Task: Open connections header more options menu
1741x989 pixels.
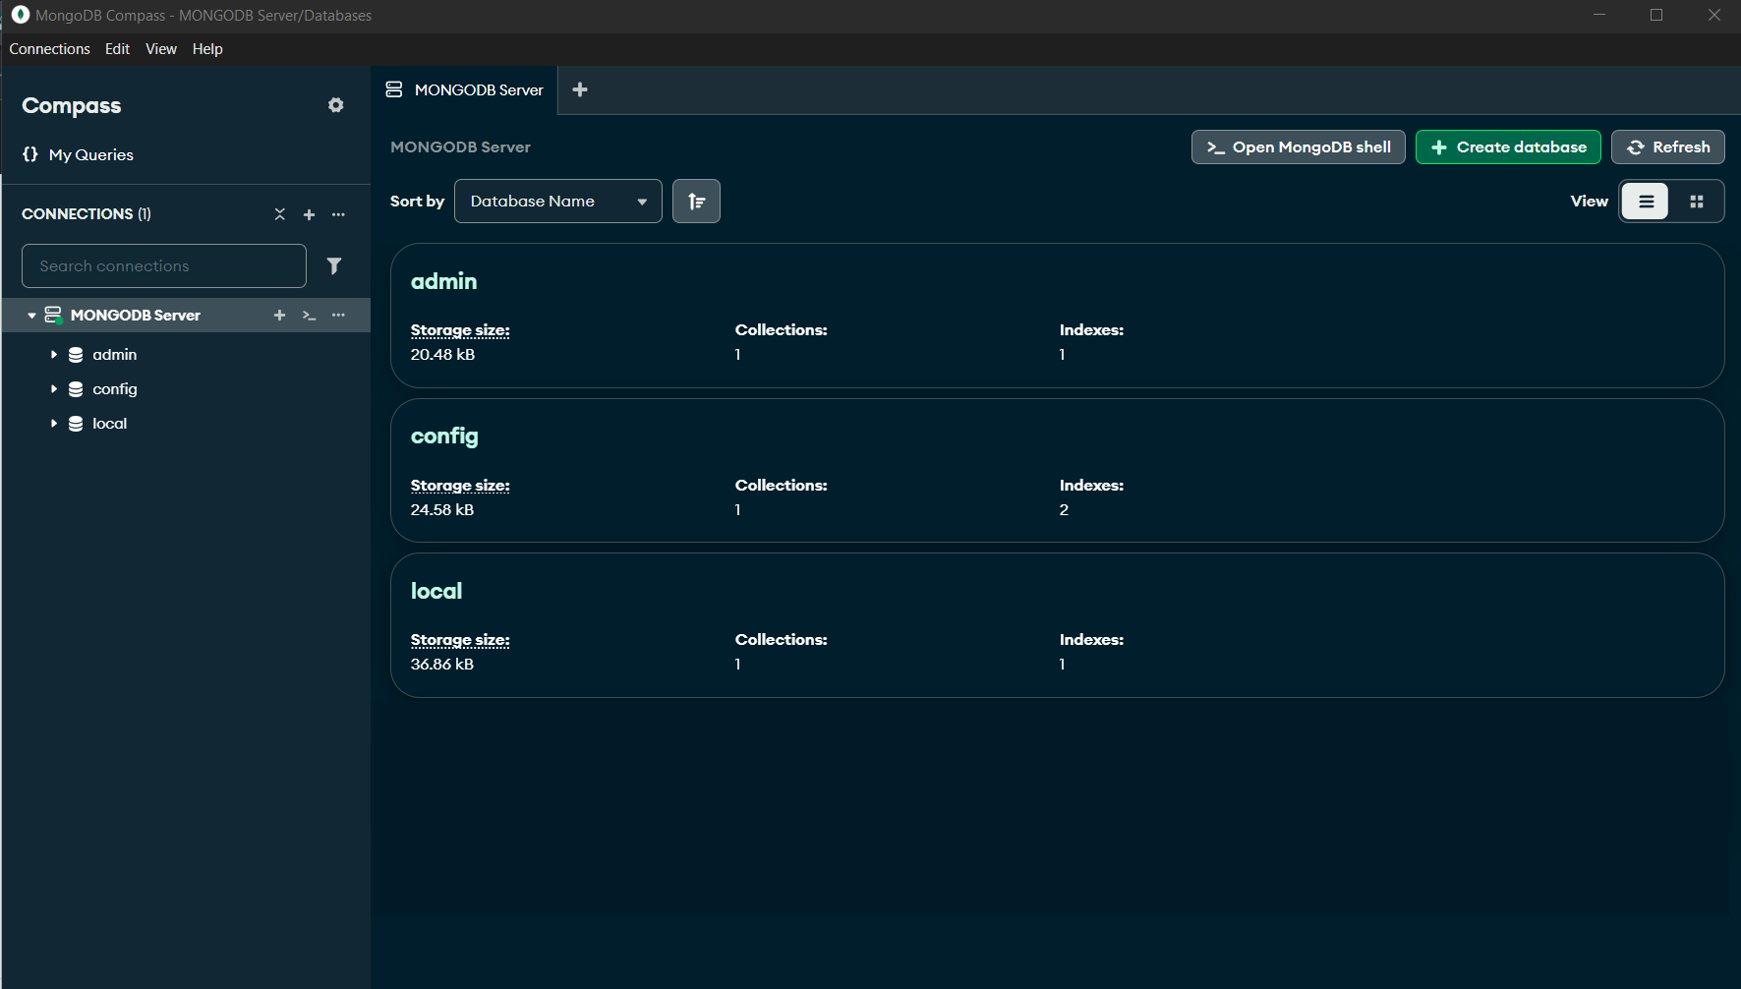Action: (x=338, y=214)
